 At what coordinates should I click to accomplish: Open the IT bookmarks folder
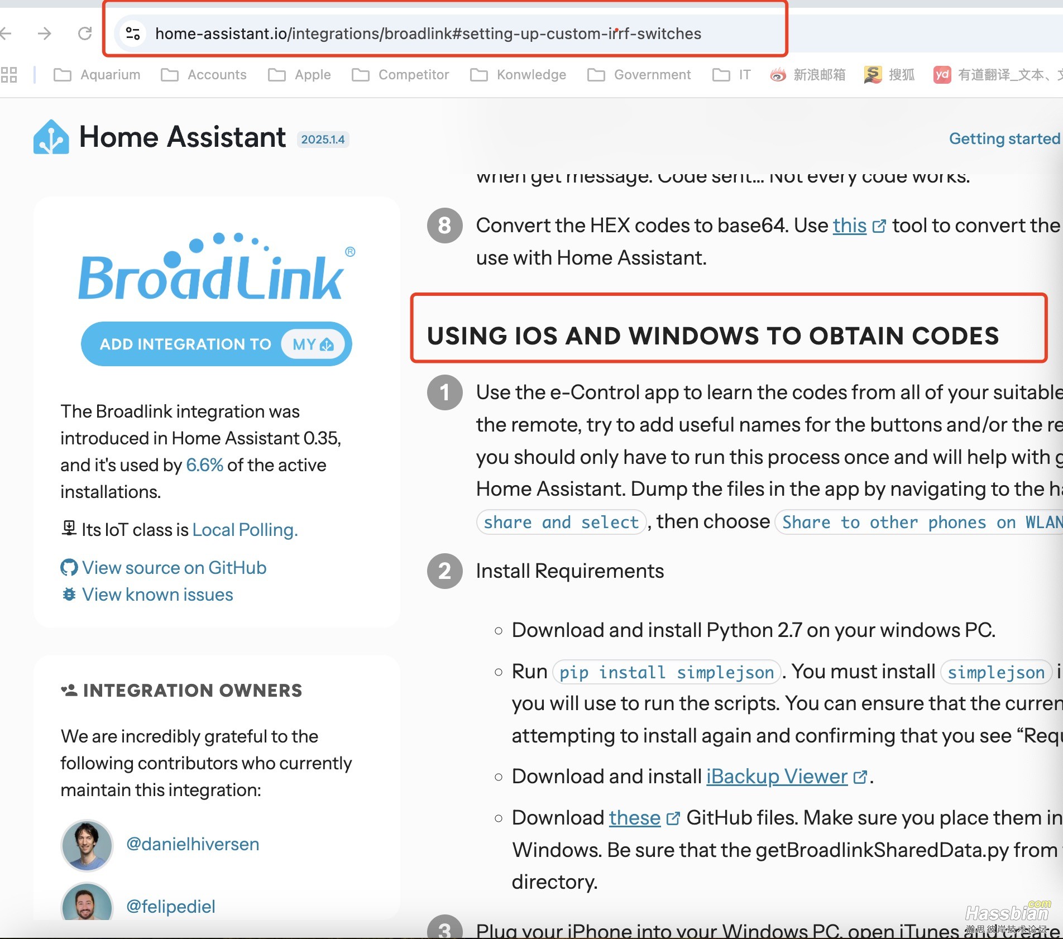tap(732, 75)
